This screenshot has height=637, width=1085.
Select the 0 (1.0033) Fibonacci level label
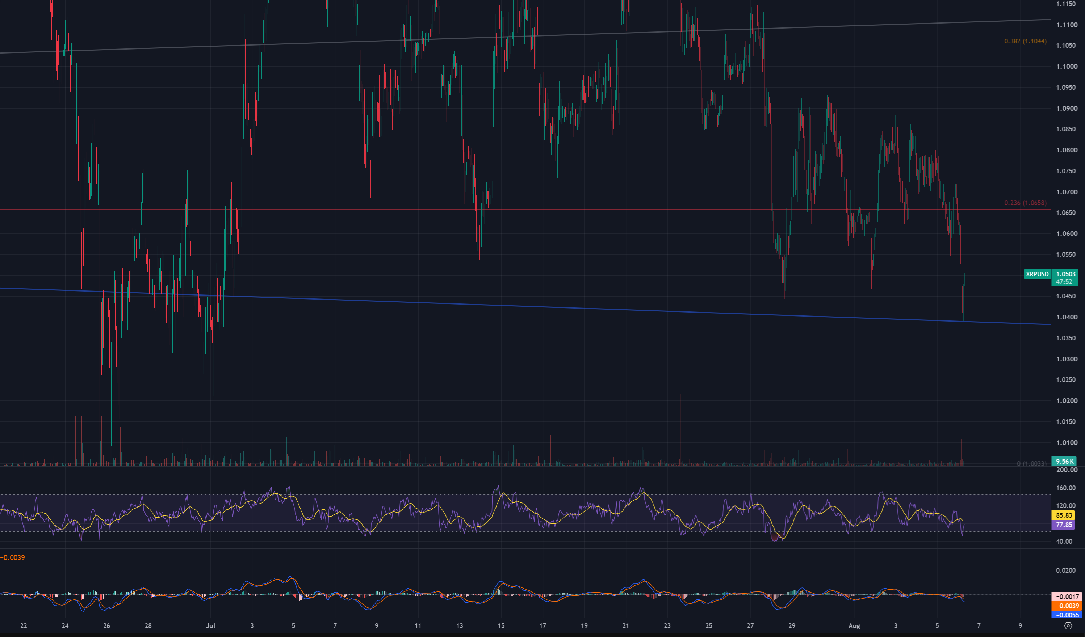pyautogui.click(x=1032, y=463)
